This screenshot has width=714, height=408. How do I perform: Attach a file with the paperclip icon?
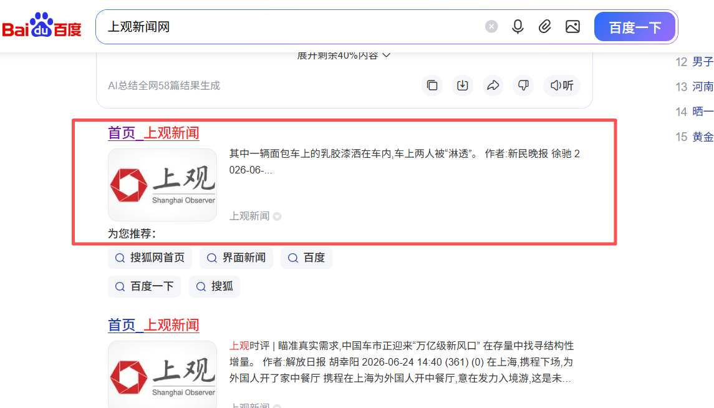pos(544,27)
